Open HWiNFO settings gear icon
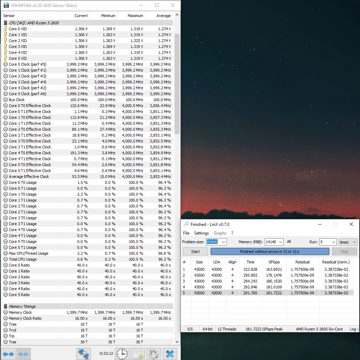This screenshot has height=360, width=360. [x=154, y=354]
